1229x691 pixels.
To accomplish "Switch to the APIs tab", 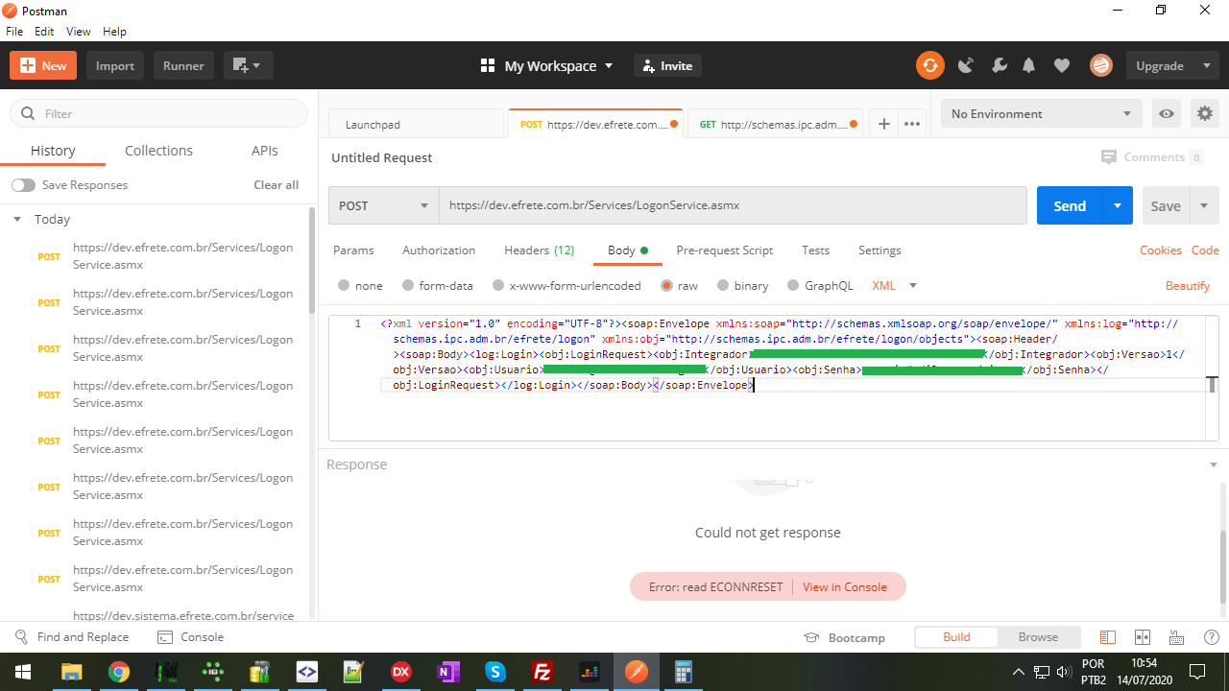I will click(265, 151).
